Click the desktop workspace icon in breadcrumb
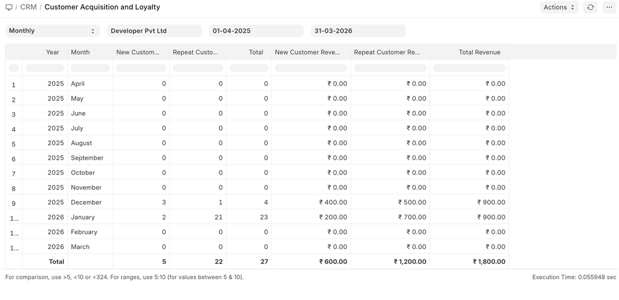The image size is (619, 300). pos(9,7)
